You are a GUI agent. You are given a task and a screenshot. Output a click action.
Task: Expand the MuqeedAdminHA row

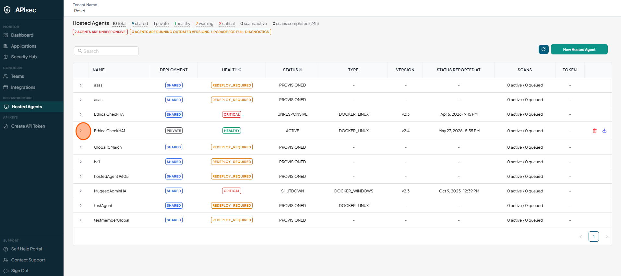click(81, 191)
